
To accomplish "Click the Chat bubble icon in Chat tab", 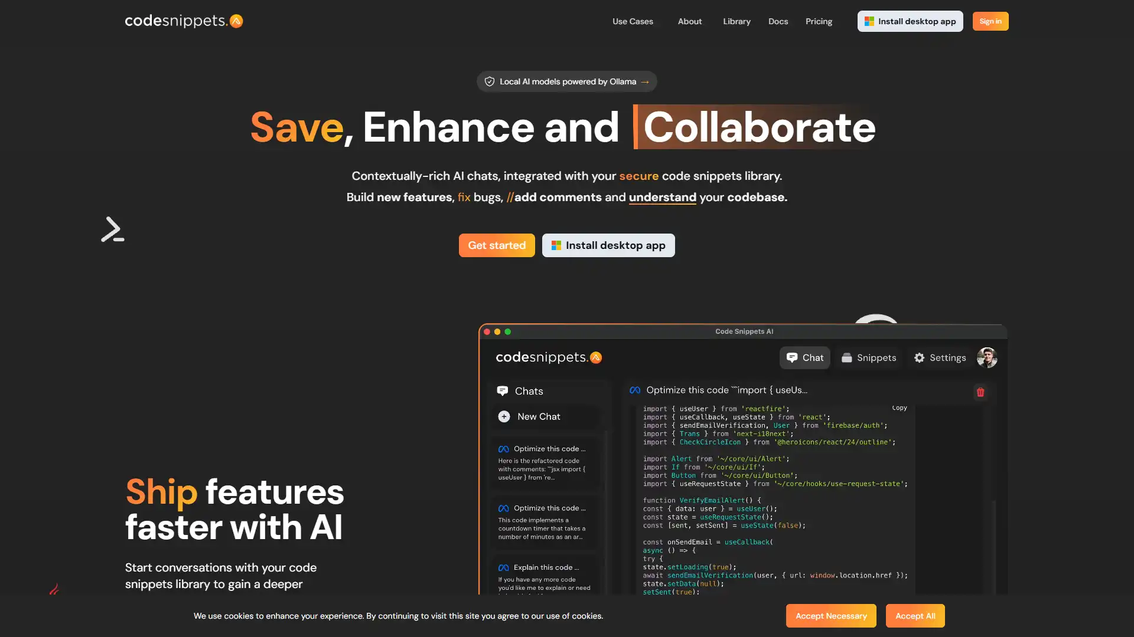I will click(x=792, y=357).
